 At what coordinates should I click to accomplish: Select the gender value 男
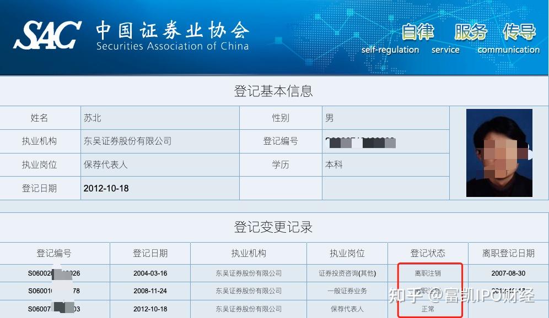pos(330,118)
